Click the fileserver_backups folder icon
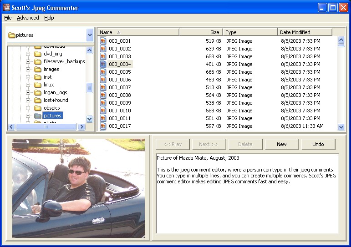 pos(38,61)
